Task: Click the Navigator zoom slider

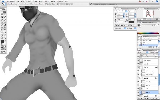Action: click(x=151, y=19)
